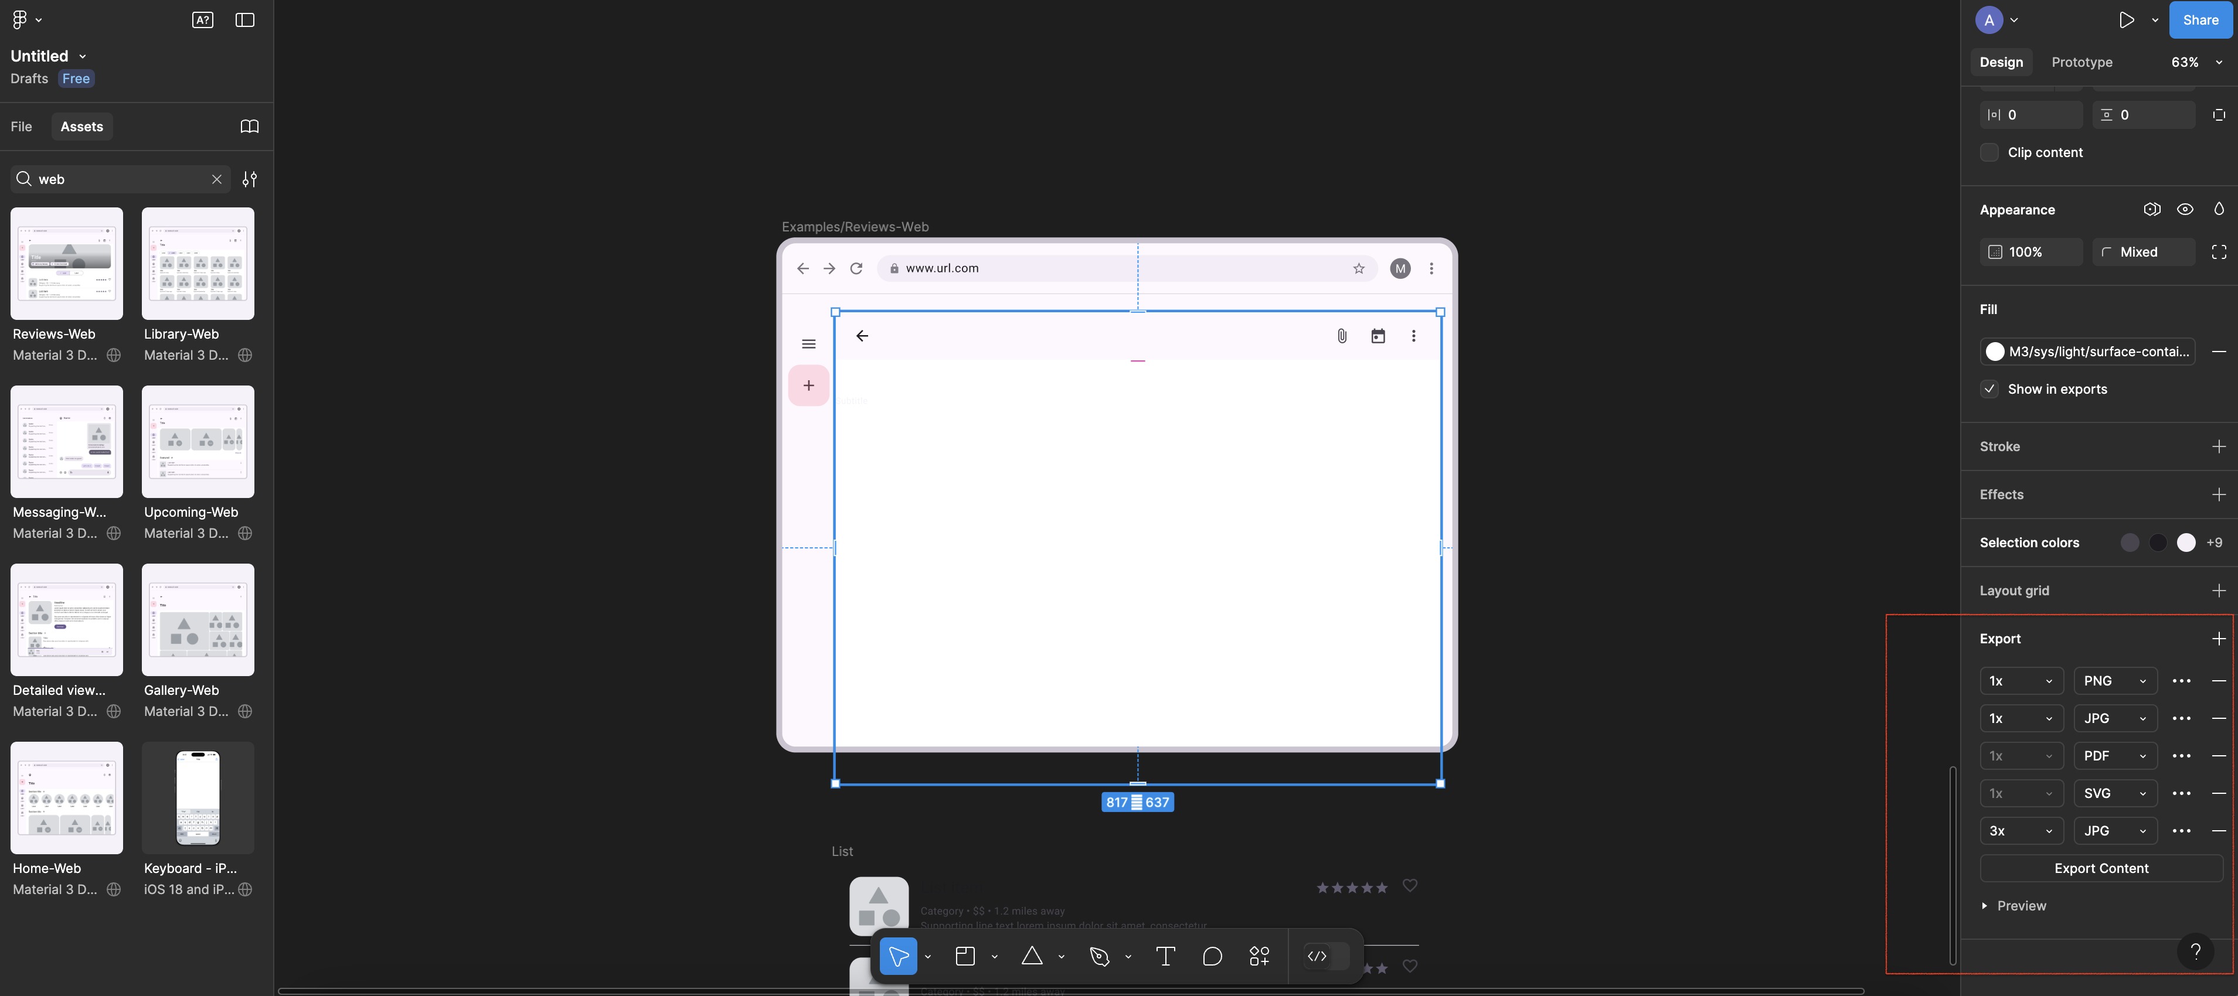Uncheck Show in exports checkbox
Viewport: 2238px width, 996px height.
pyautogui.click(x=1989, y=389)
